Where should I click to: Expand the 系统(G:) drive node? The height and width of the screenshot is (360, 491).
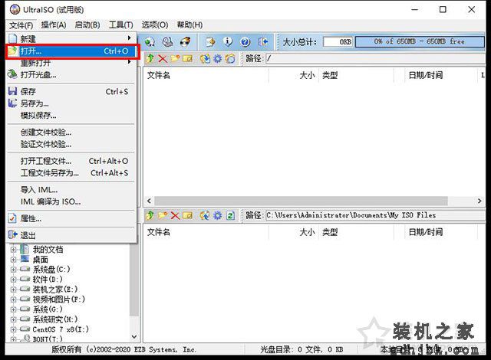[x=14, y=309]
